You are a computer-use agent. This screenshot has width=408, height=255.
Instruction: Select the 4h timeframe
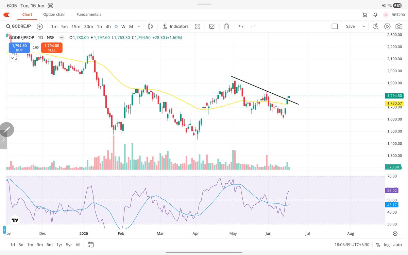coord(108,26)
